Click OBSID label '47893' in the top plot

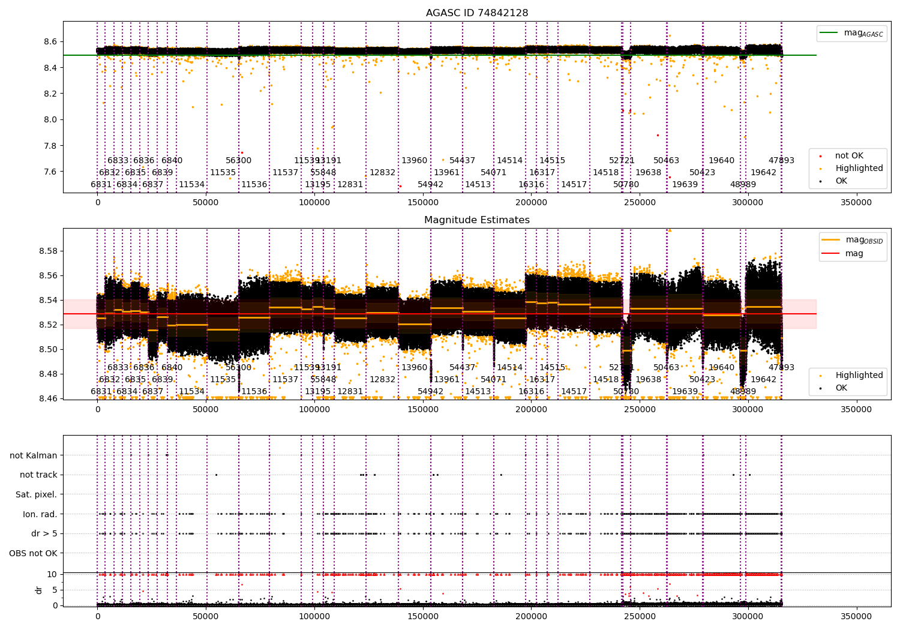coord(782,161)
